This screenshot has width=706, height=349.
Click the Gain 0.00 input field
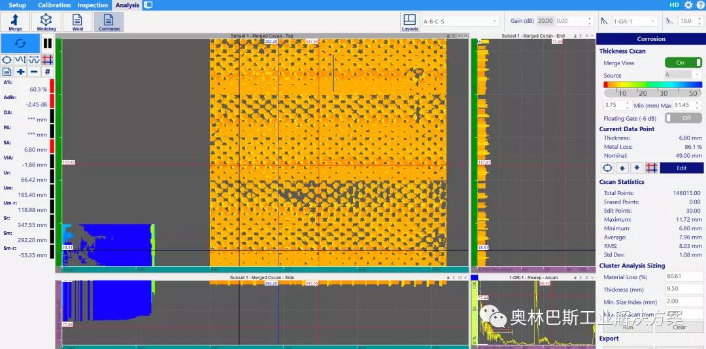[x=569, y=21]
